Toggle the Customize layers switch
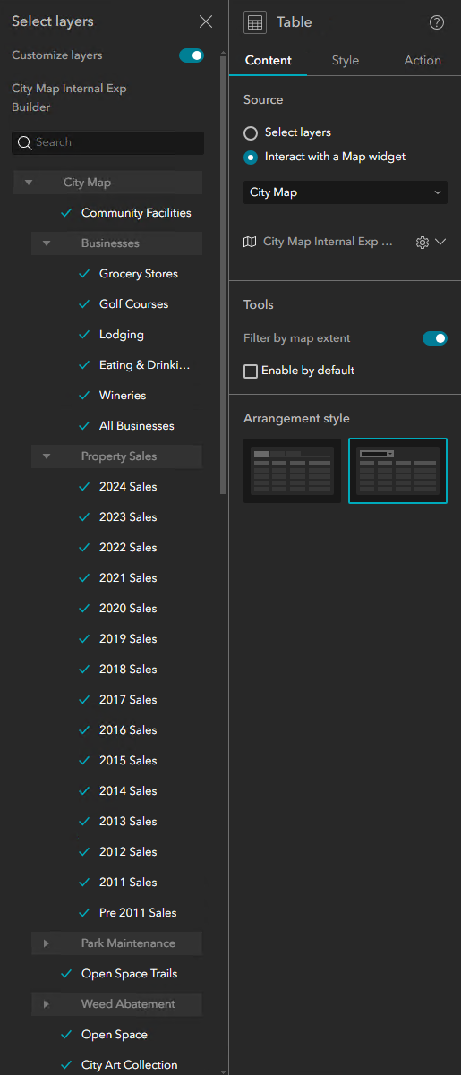This screenshot has height=1075, width=461. point(192,55)
